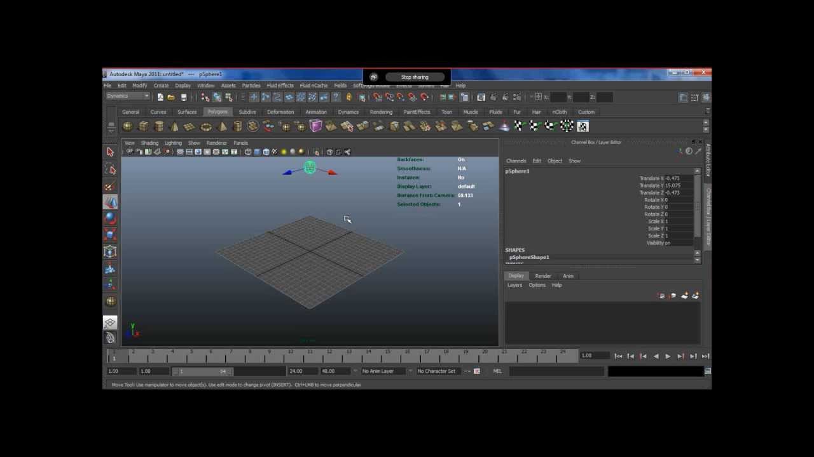The width and height of the screenshot is (814, 457).
Task: Toggle the Attribute Editor panel icon
Action: tap(683, 97)
